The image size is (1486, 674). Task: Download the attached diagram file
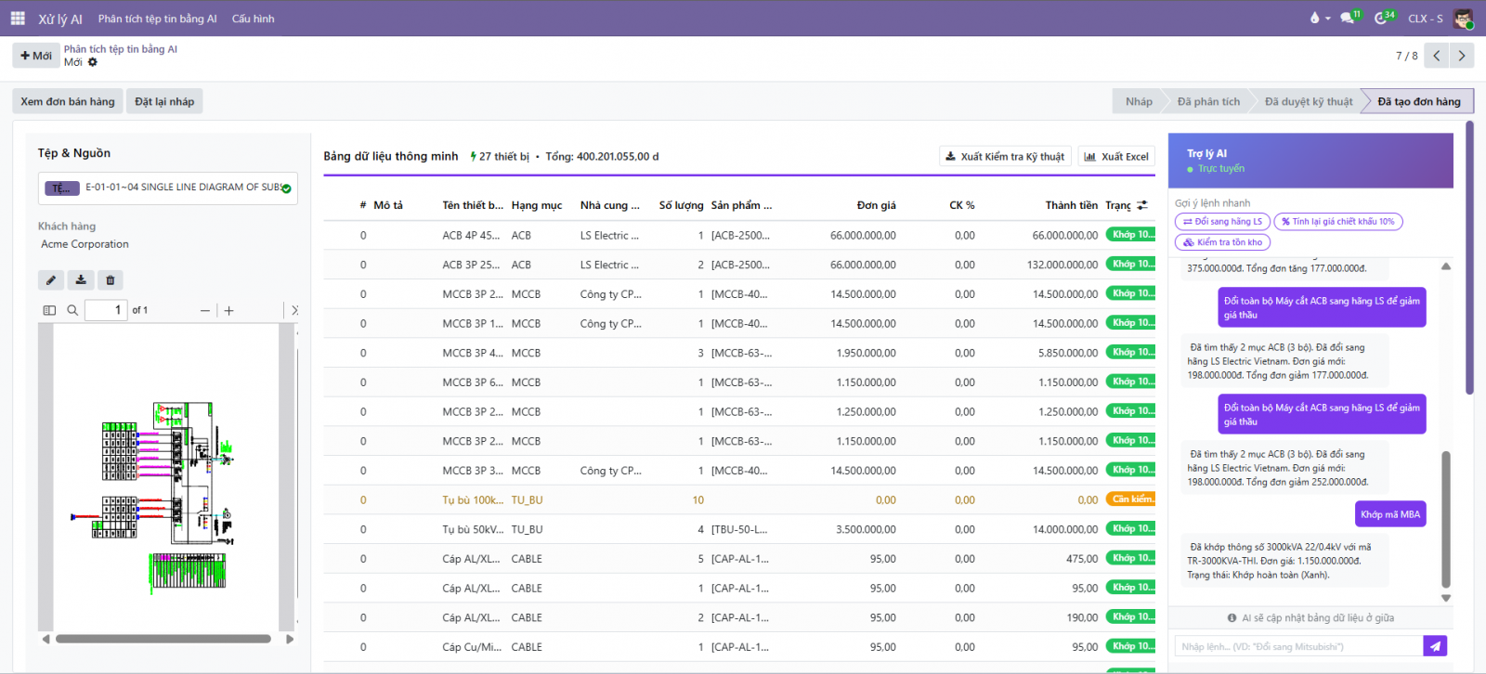coord(81,279)
